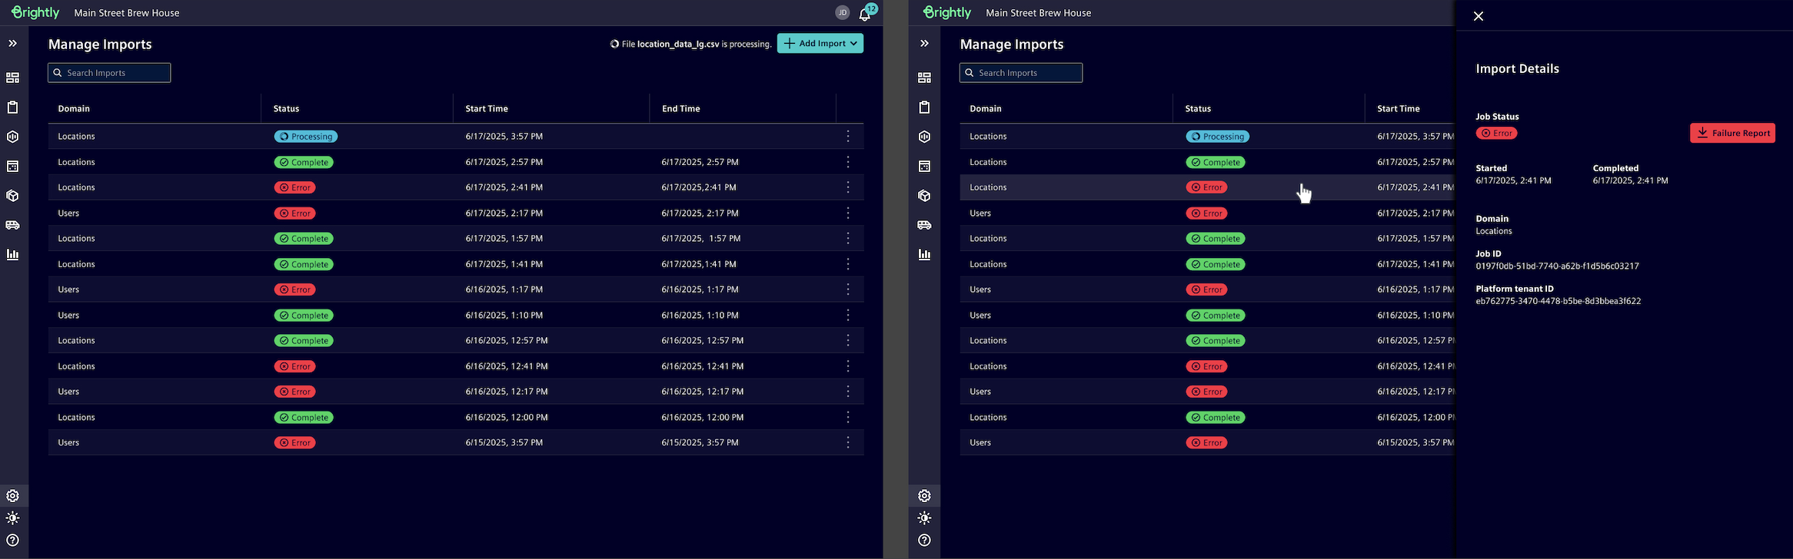Click Complete badge on left screen 2:57 PM row

[304, 162]
